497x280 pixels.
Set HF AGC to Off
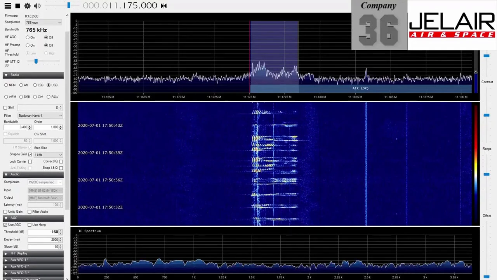tap(46, 37)
